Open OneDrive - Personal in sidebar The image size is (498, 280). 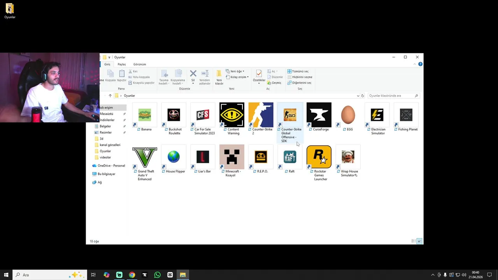pyautogui.click(x=109, y=166)
